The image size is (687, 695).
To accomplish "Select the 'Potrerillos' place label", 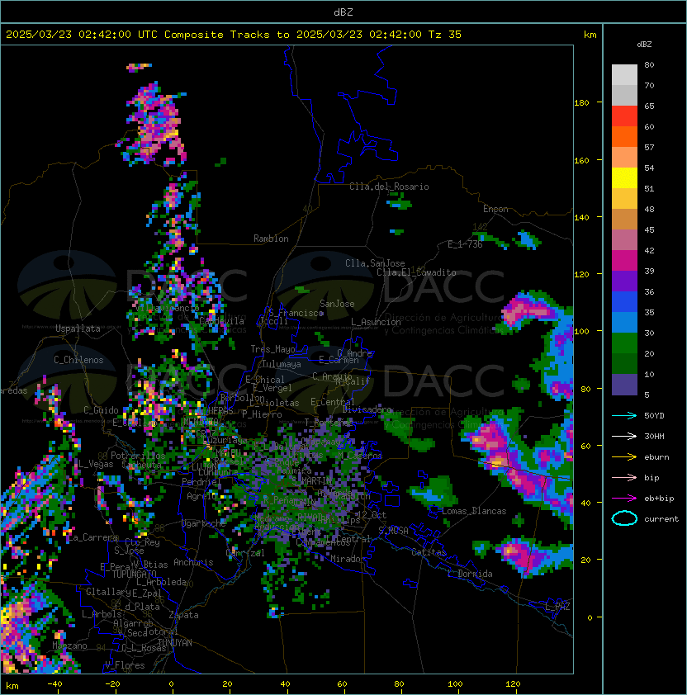I will coord(138,456).
